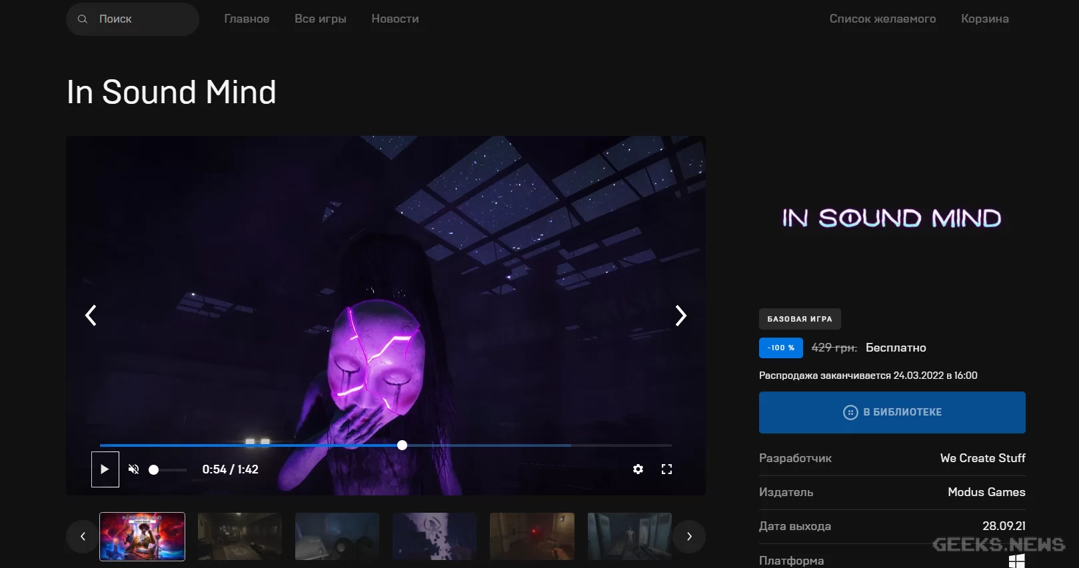
Task: Unmute the video sound
Action: [x=133, y=469]
